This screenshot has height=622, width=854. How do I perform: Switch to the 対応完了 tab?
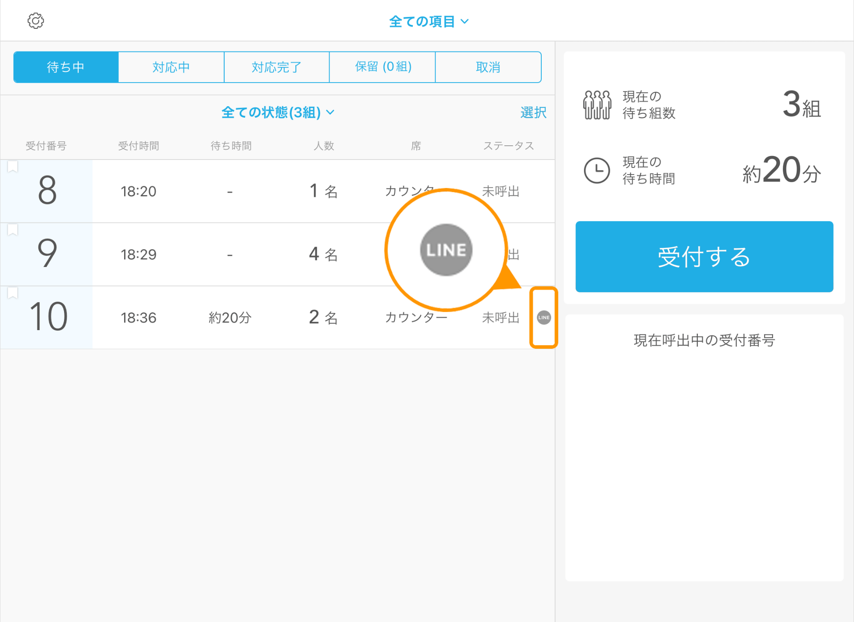click(277, 67)
